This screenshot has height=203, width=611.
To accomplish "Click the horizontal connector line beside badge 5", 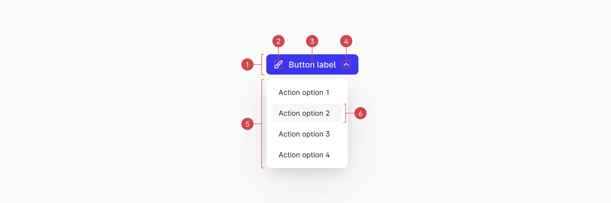I will tap(258, 124).
